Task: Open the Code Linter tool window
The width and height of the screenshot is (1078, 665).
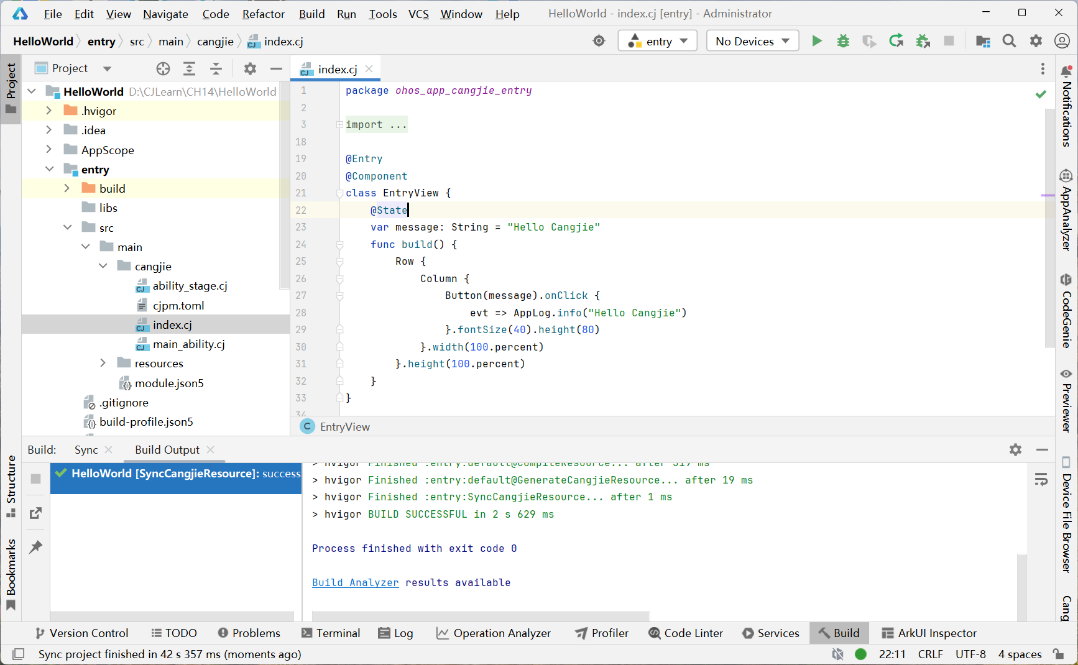Action: click(686, 633)
